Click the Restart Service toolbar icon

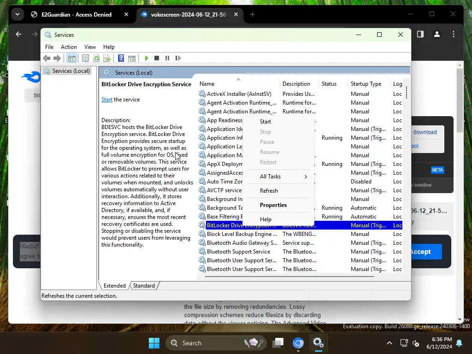(178, 58)
